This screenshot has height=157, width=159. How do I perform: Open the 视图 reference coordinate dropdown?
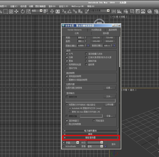(x=41, y=11)
